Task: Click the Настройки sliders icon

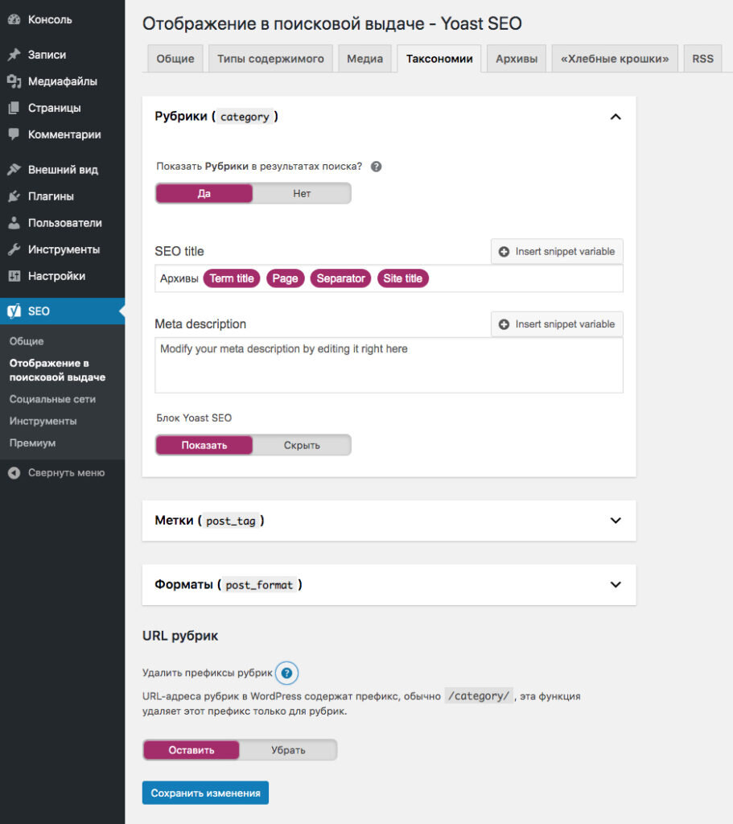Action: (14, 276)
